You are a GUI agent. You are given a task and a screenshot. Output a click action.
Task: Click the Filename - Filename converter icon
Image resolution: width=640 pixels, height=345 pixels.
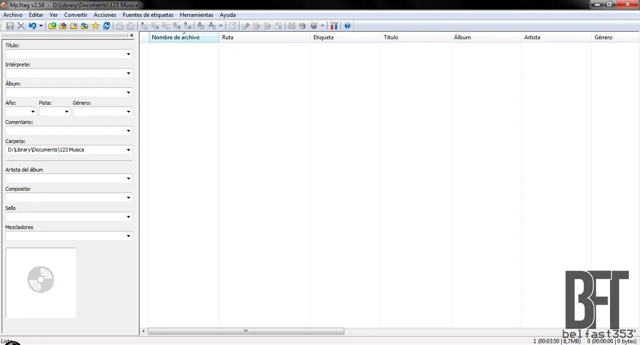[166, 26]
